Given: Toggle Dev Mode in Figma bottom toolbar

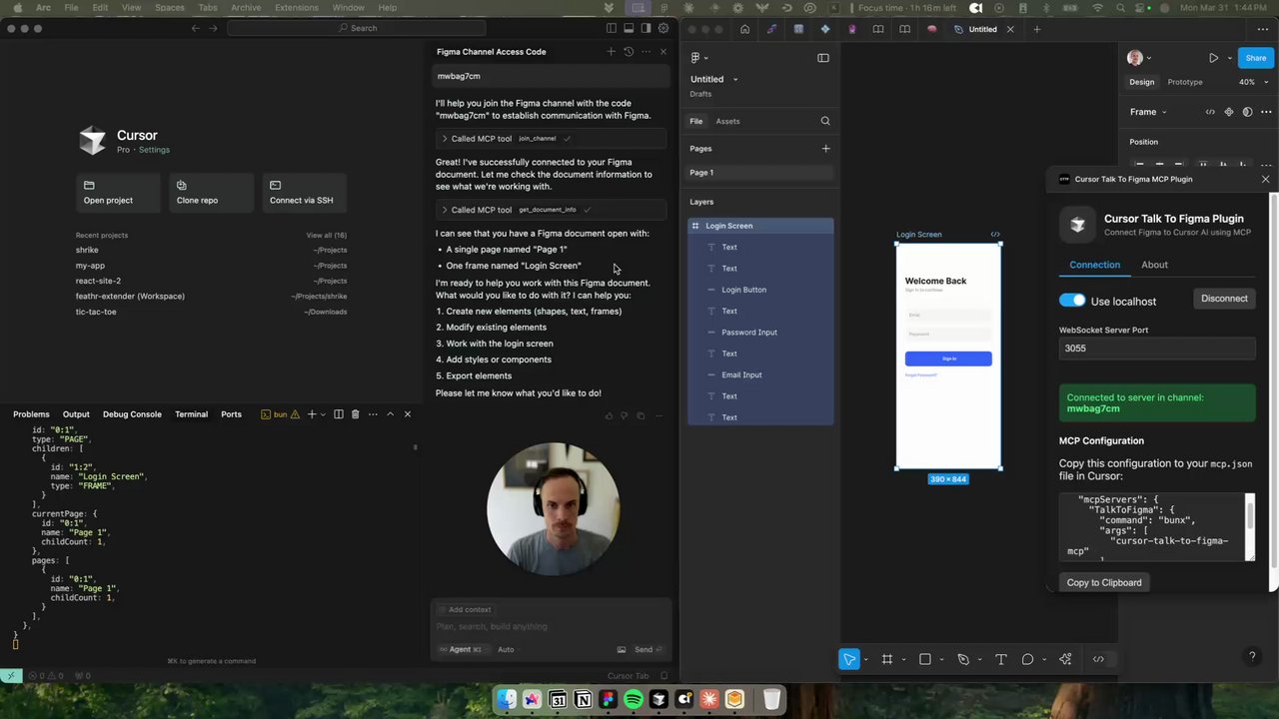Looking at the screenshot, I should point(1098,659).
